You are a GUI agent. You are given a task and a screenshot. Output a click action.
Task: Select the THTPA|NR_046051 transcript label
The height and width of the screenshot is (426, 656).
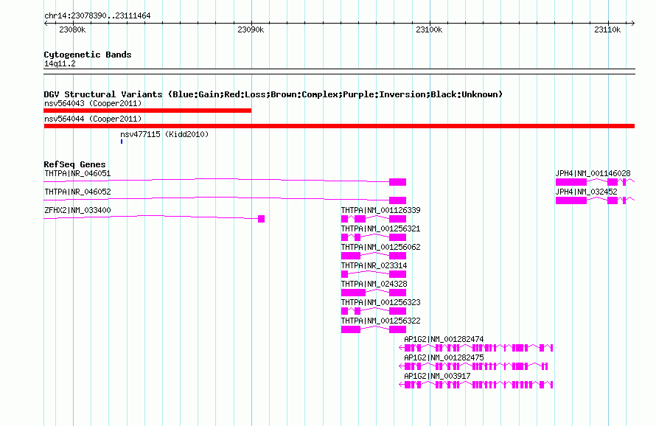click(x=77, y=173)
